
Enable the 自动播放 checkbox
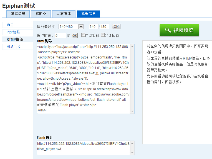pos(83,35)
